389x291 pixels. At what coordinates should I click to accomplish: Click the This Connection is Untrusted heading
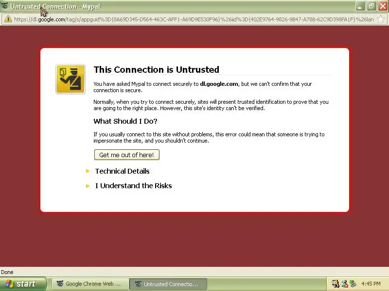(156, 69)
